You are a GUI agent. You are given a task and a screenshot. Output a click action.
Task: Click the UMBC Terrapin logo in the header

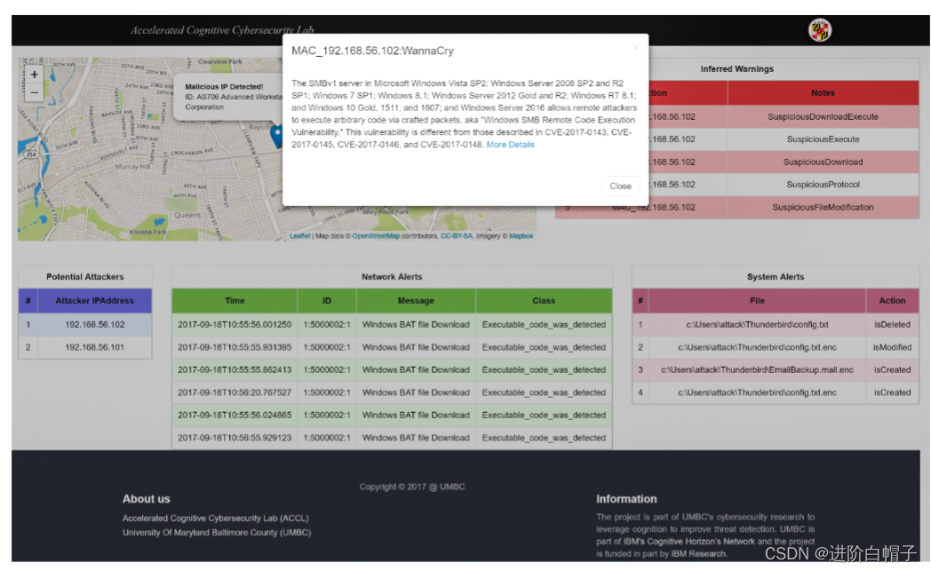[822, 28]
